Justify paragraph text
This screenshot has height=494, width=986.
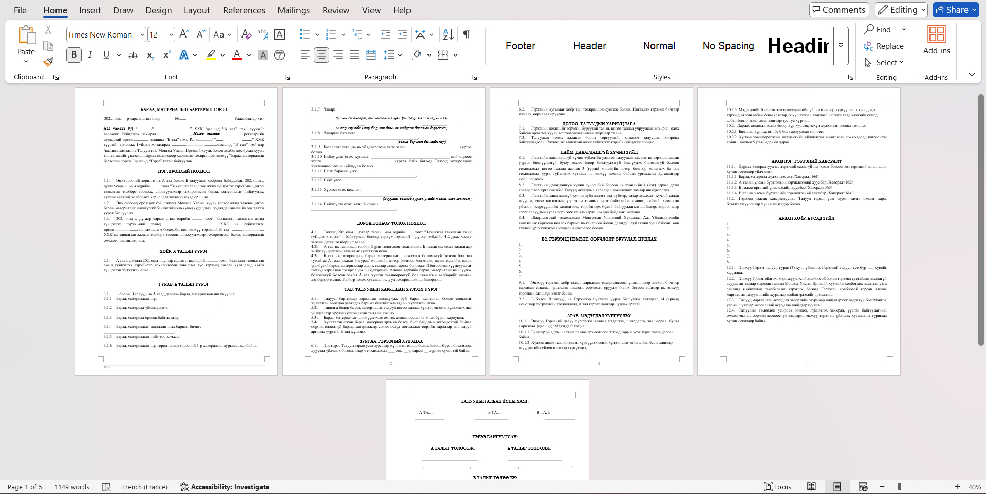(x=355, y=55)
